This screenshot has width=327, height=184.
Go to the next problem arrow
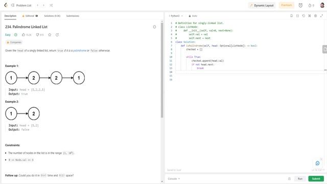(43, 6)
